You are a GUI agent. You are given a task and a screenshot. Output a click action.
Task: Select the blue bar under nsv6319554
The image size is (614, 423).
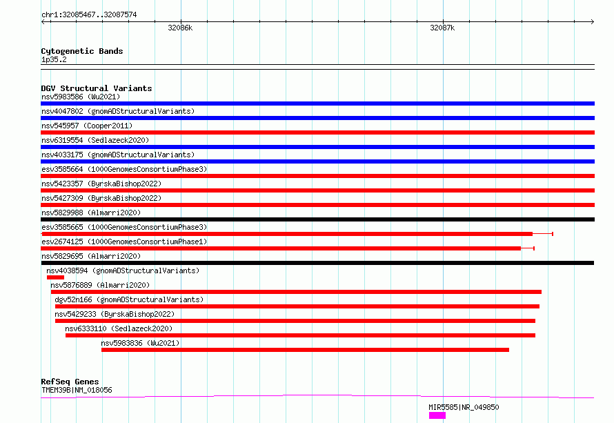coord(317,147)
